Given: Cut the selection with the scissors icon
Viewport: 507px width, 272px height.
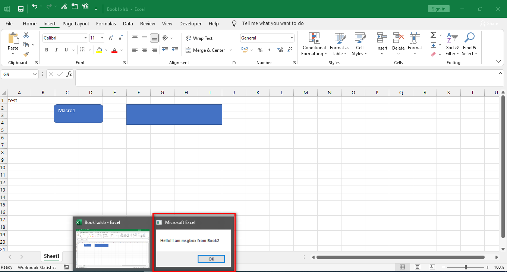Looking at the screenshot, I should [26, 35].
